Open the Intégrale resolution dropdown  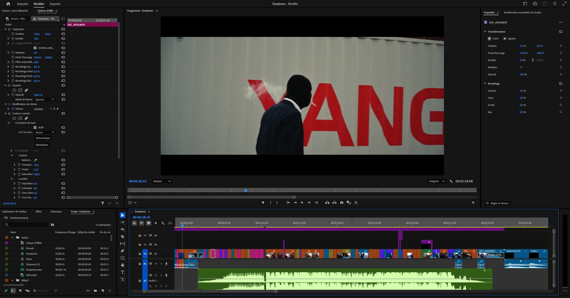click(436, 181)
